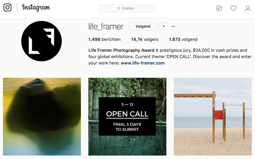The height and width of the screenshot is (159, 255).
Task: Open the activity heart icon
Action: [233, 8]
